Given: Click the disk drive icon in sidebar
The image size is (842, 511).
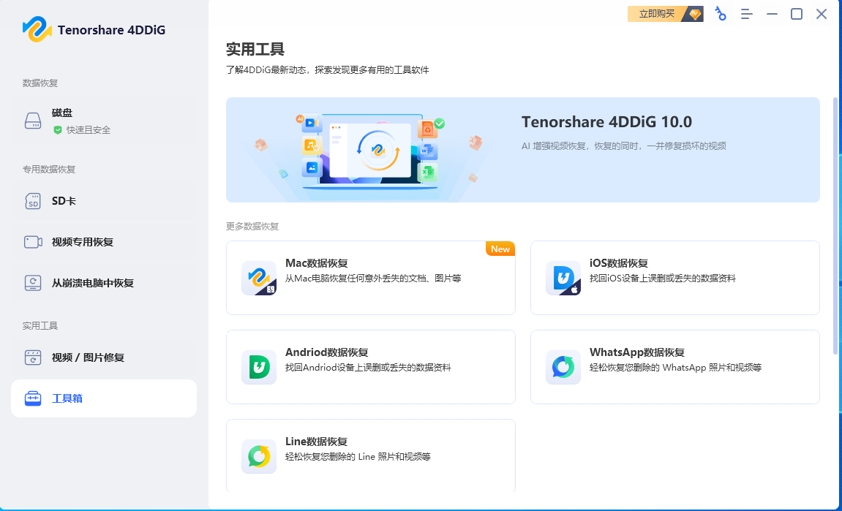Looking at the screenshot, I should (33, 121).
